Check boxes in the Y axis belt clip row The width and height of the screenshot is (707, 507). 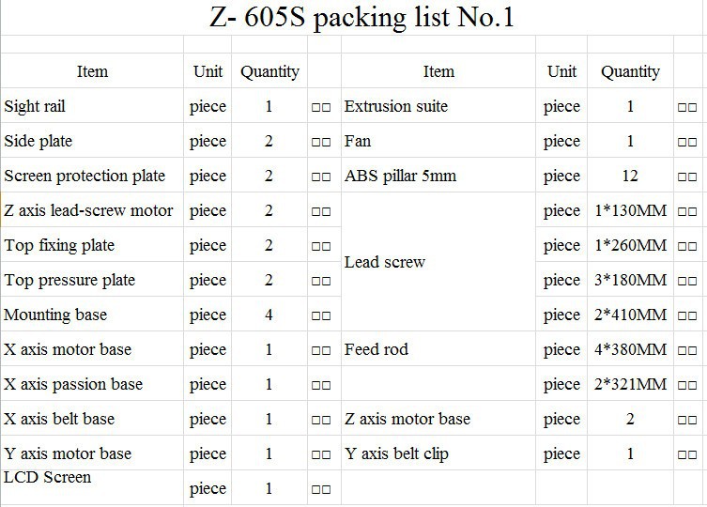pyautogui.click(x=686, y=454)
